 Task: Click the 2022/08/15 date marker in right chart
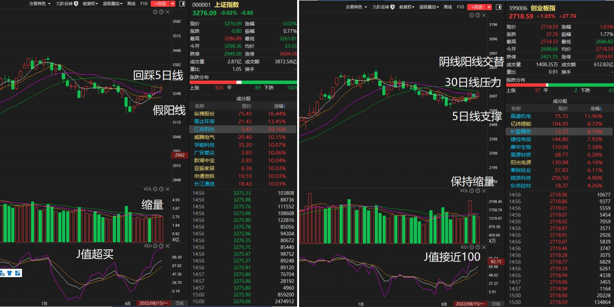pos(470,304)
